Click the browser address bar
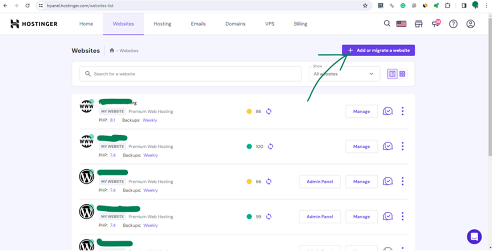 [x=204, y=6]
